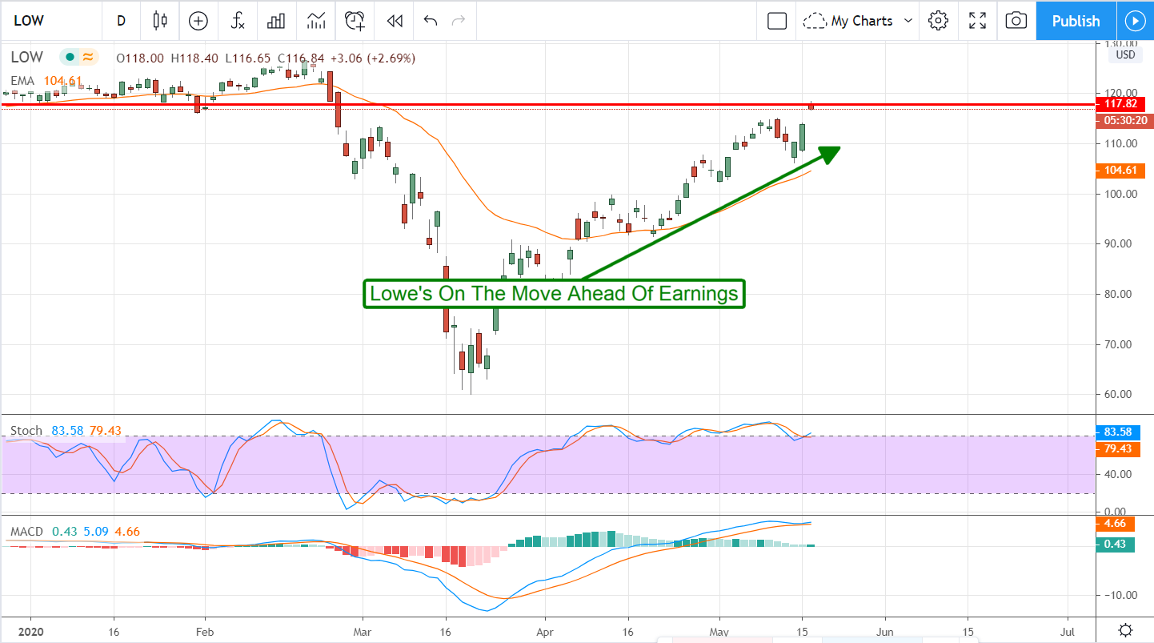
Task: Click the Compare or add symbol icon
Action: 198,21
